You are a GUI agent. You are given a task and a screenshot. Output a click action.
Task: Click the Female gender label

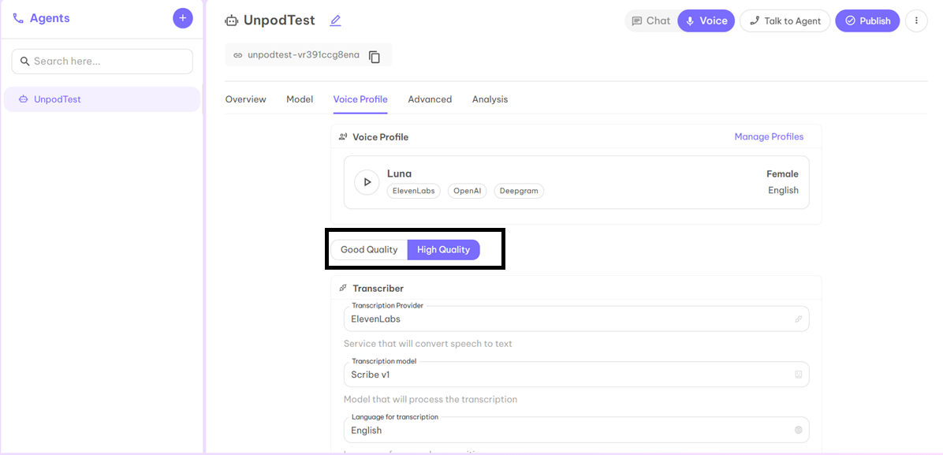[x=782, y=174]
